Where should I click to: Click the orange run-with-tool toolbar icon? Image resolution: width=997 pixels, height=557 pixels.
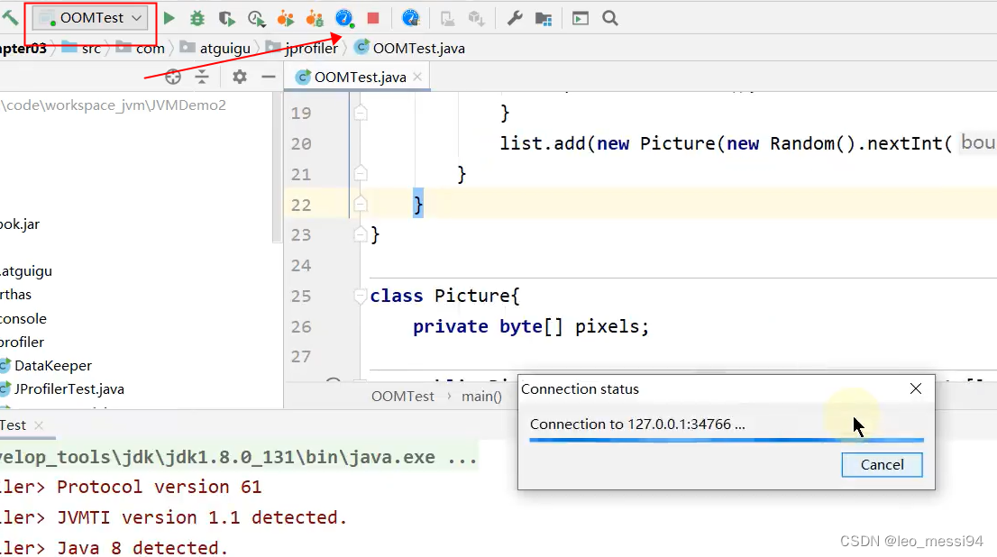[x=286, y=18]
